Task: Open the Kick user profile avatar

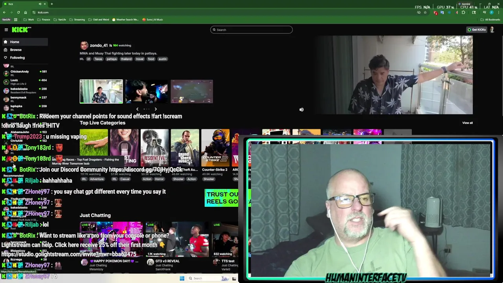Action: pyautogui.click(x=492, y=30)
